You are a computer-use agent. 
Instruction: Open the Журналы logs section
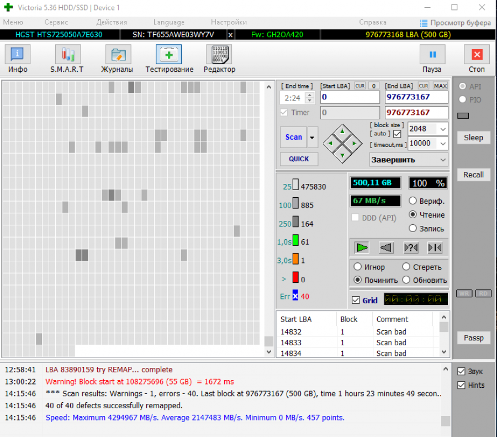click(x=117, y=59)
